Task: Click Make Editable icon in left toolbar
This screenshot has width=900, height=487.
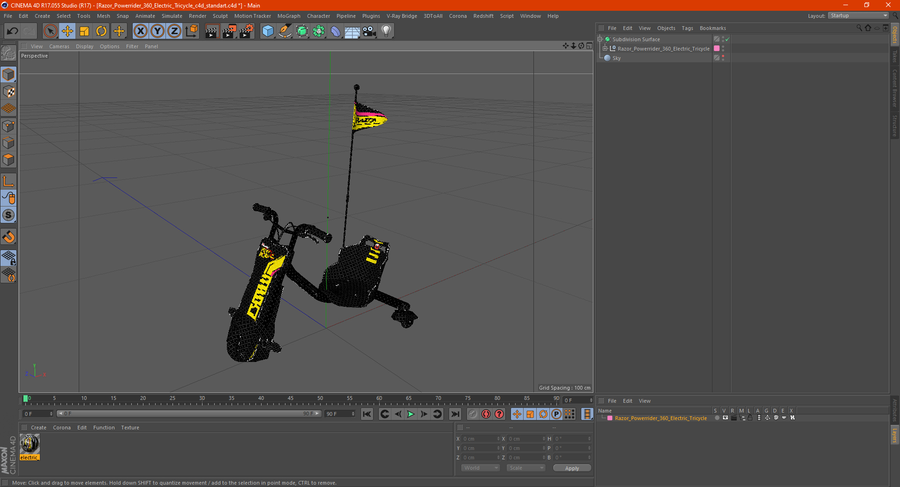Action: 8,53
